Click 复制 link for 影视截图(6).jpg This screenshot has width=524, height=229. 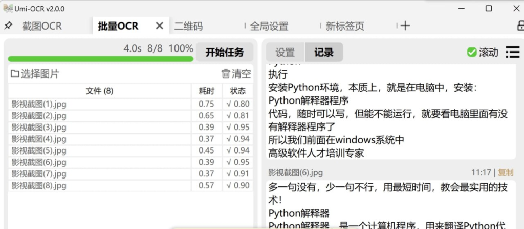[506, 173]
